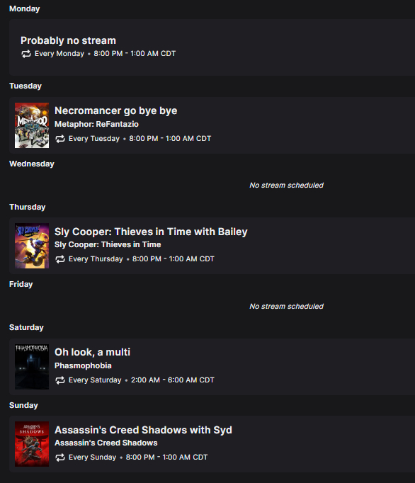Open Sly Cooper: Thieves in Time with Bailey

coord(151,232)
